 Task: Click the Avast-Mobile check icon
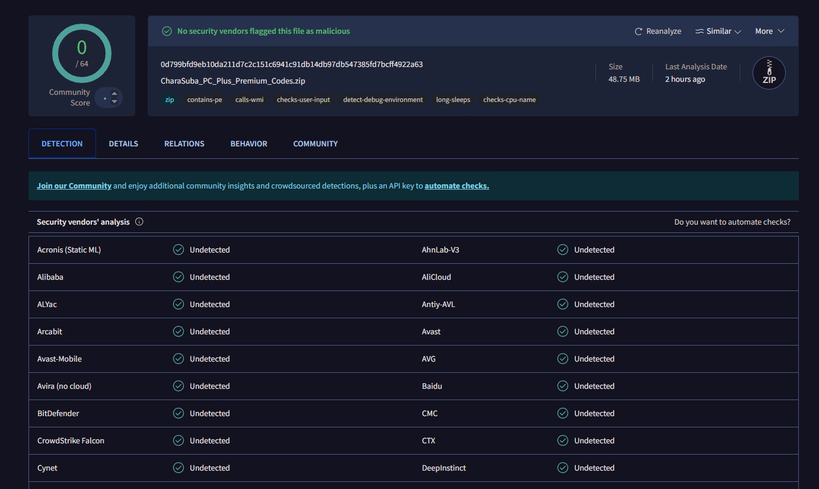coord(179,359)
